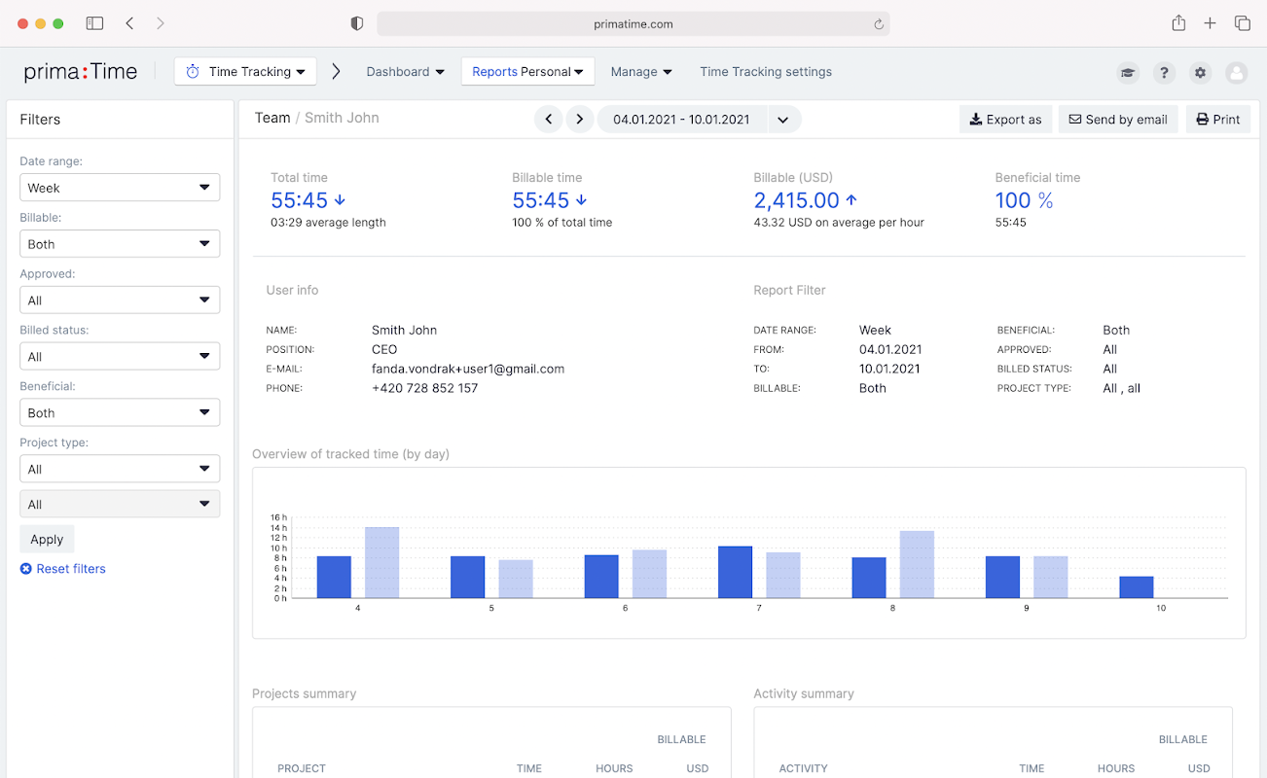Toggle the Safari sidebar icon
This screenshot has height=778, width=1267.
[x=94, y=23]
